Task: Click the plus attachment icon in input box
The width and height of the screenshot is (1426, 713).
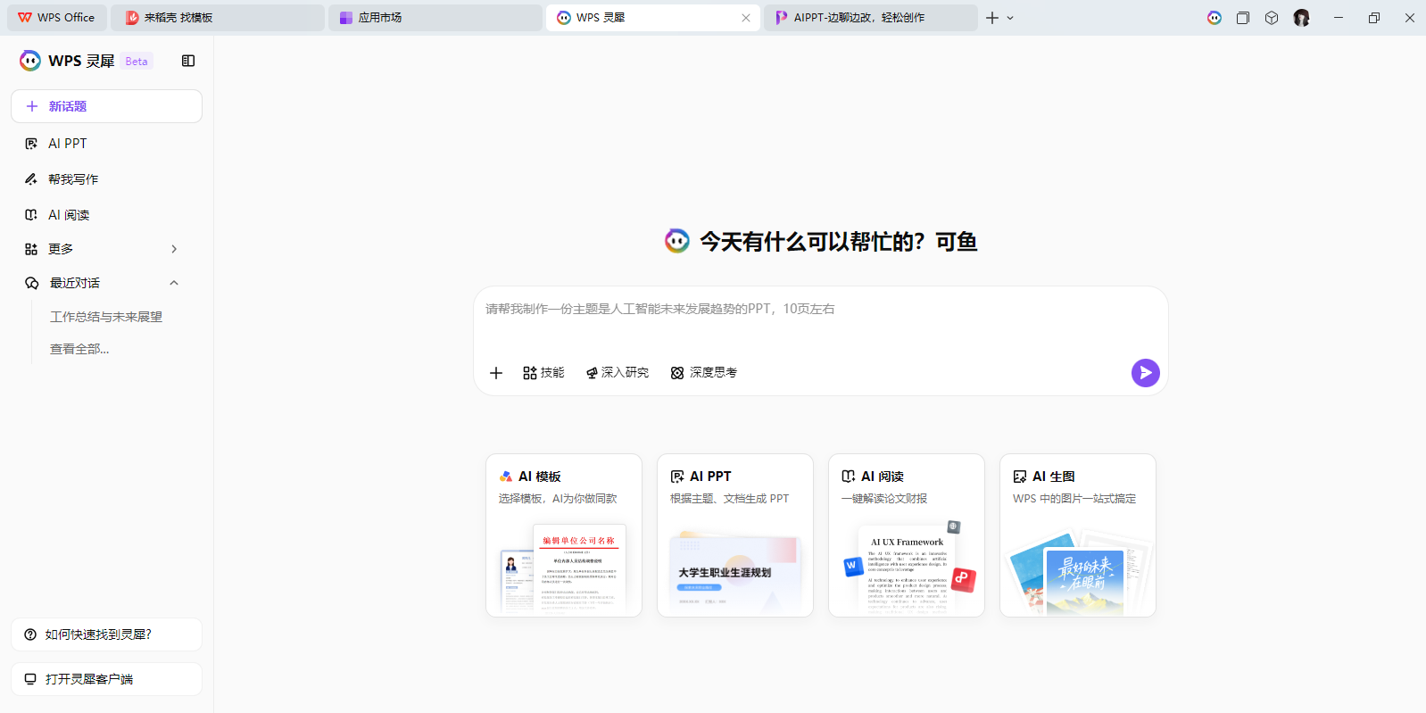Action: click(x=496, y=373)
